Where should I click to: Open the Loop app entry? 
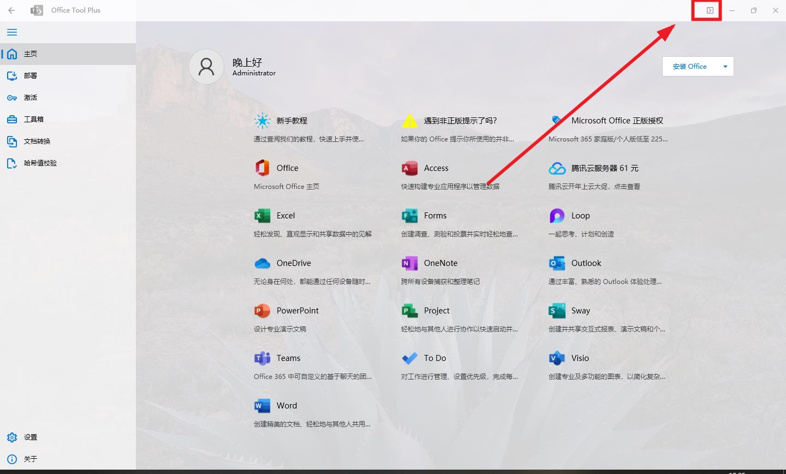[557, 216]
